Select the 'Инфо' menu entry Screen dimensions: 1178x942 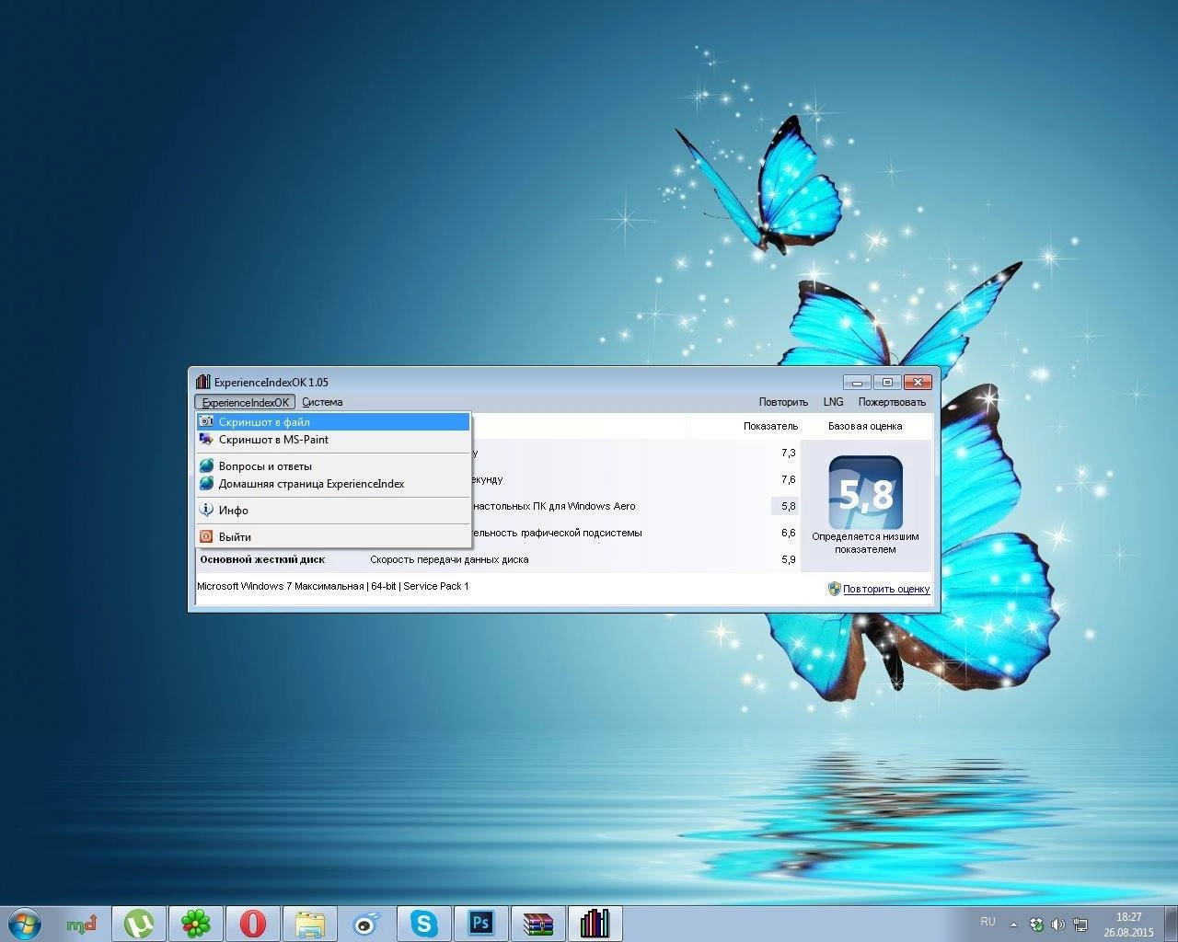coord(333,511)
